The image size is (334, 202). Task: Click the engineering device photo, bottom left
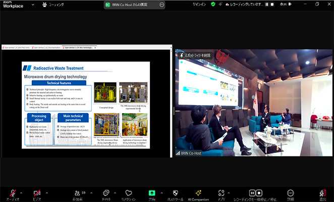(x=106, y=125)
